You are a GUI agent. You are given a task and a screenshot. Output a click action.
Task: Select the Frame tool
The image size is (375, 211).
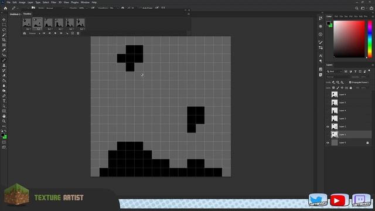(4, 45)
